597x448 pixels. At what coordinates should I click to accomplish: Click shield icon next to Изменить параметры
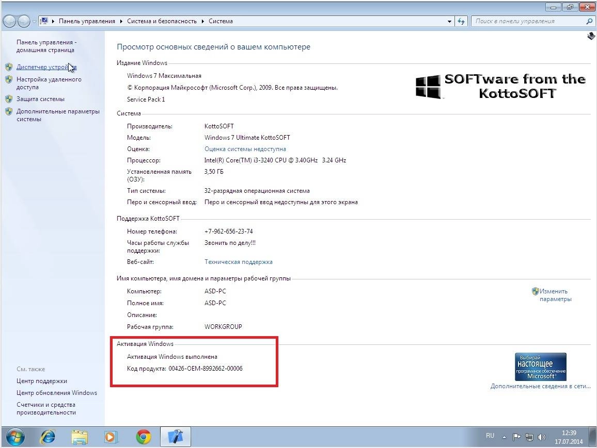click(x=536, y=291)
